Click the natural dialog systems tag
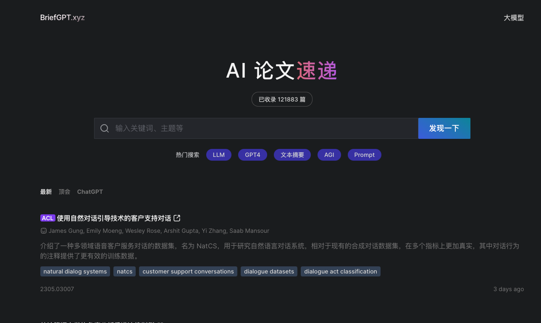This screenshot has height=323, width=541. (x=75, y=271)
